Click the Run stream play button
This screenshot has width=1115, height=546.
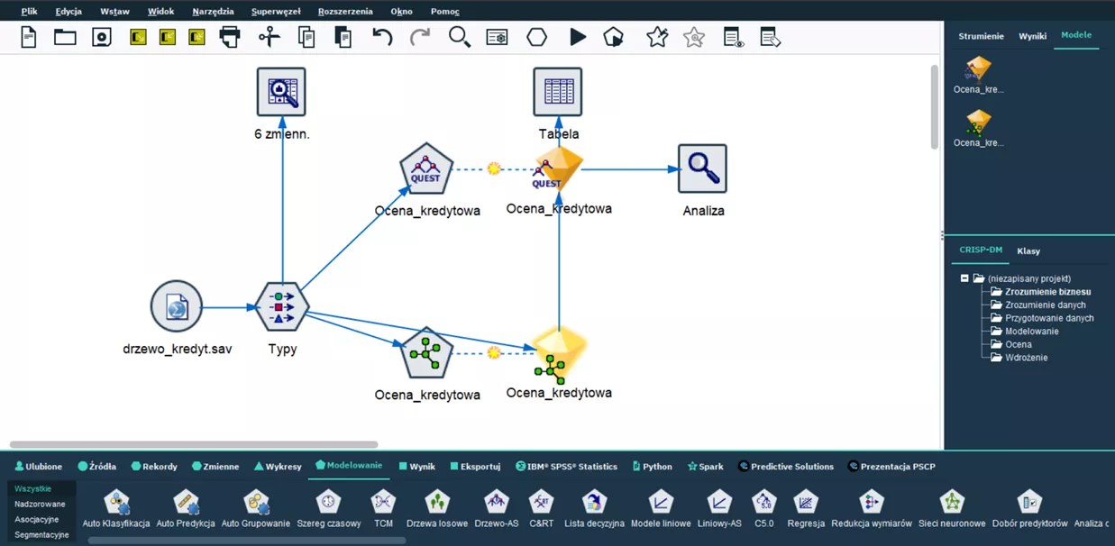point(578,37)
